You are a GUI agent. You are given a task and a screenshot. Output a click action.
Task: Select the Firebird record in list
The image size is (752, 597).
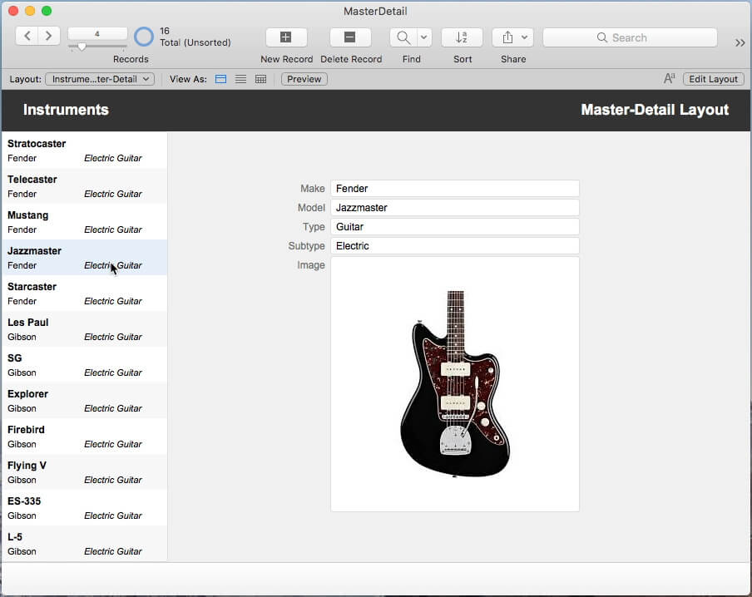coord(84,437)
